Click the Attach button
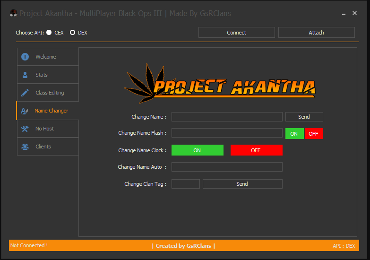Screen dimensions: 370x260 pos(317,33)
